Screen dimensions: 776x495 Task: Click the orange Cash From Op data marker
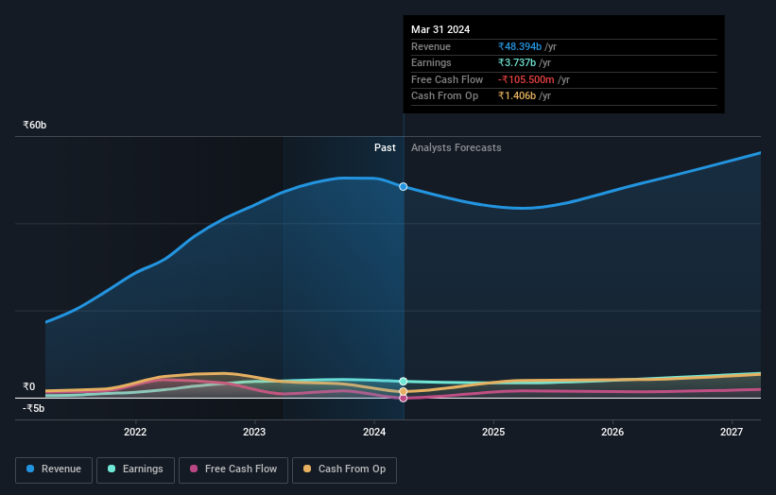404,392
